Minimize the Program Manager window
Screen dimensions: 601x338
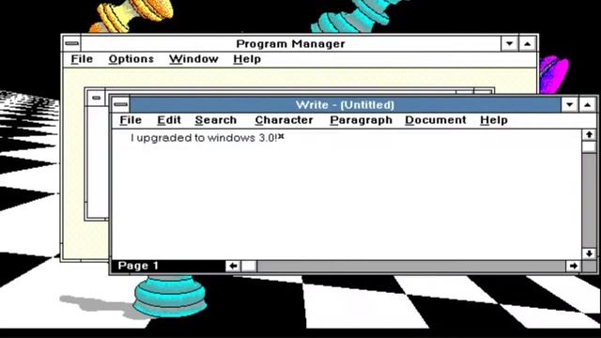pyautogui.click(x=509, y=43)
